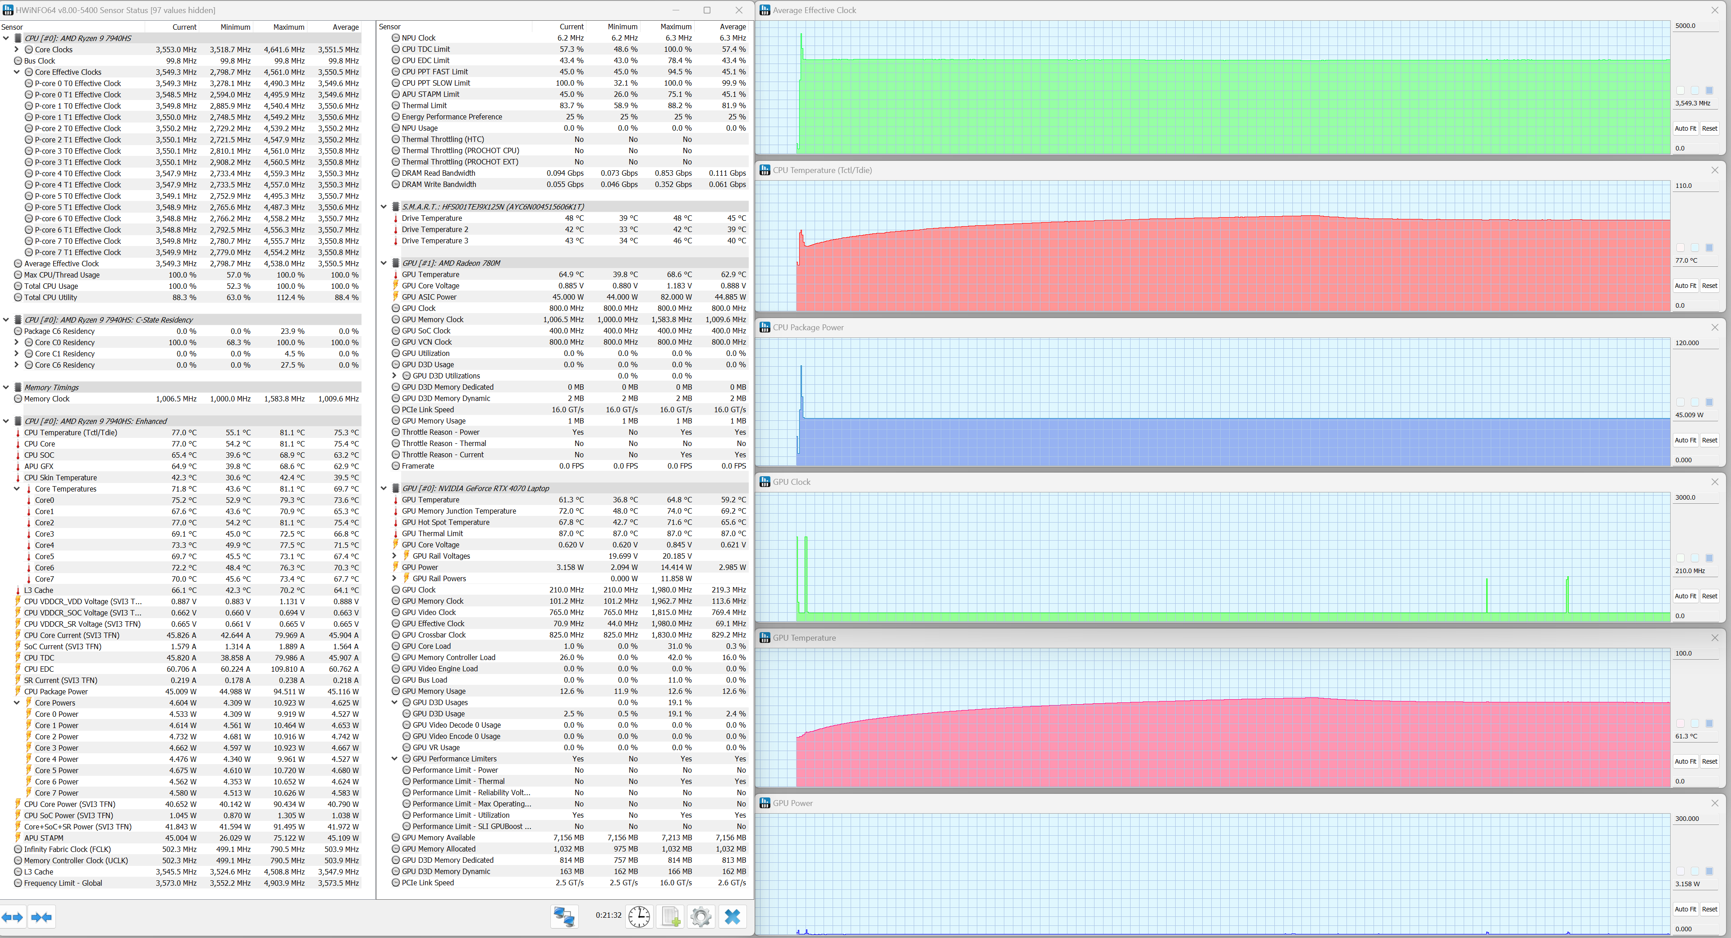This screenshot has width=1731, height=938.
Task: Open sensor settings gear icon
Action: pos(701,916)
